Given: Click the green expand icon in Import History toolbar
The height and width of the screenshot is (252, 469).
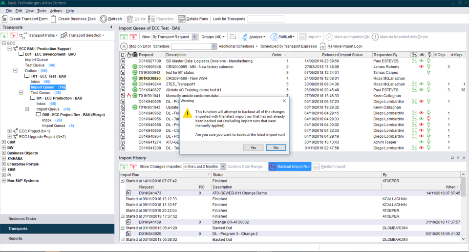Looking at the screenshot, I should [x=124, y=167].
